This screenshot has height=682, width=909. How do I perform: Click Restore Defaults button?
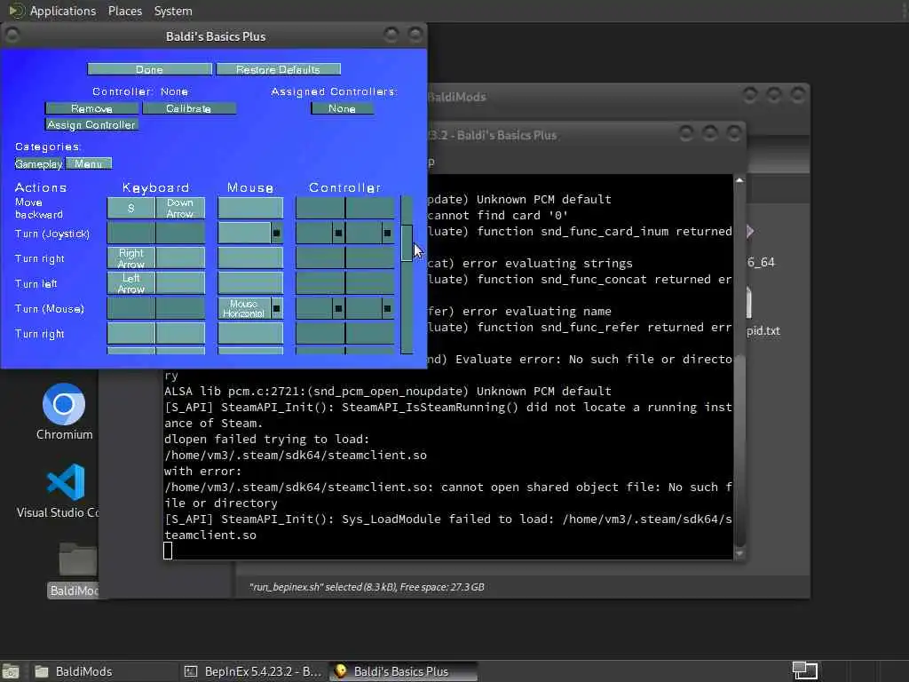pos(278,69)
